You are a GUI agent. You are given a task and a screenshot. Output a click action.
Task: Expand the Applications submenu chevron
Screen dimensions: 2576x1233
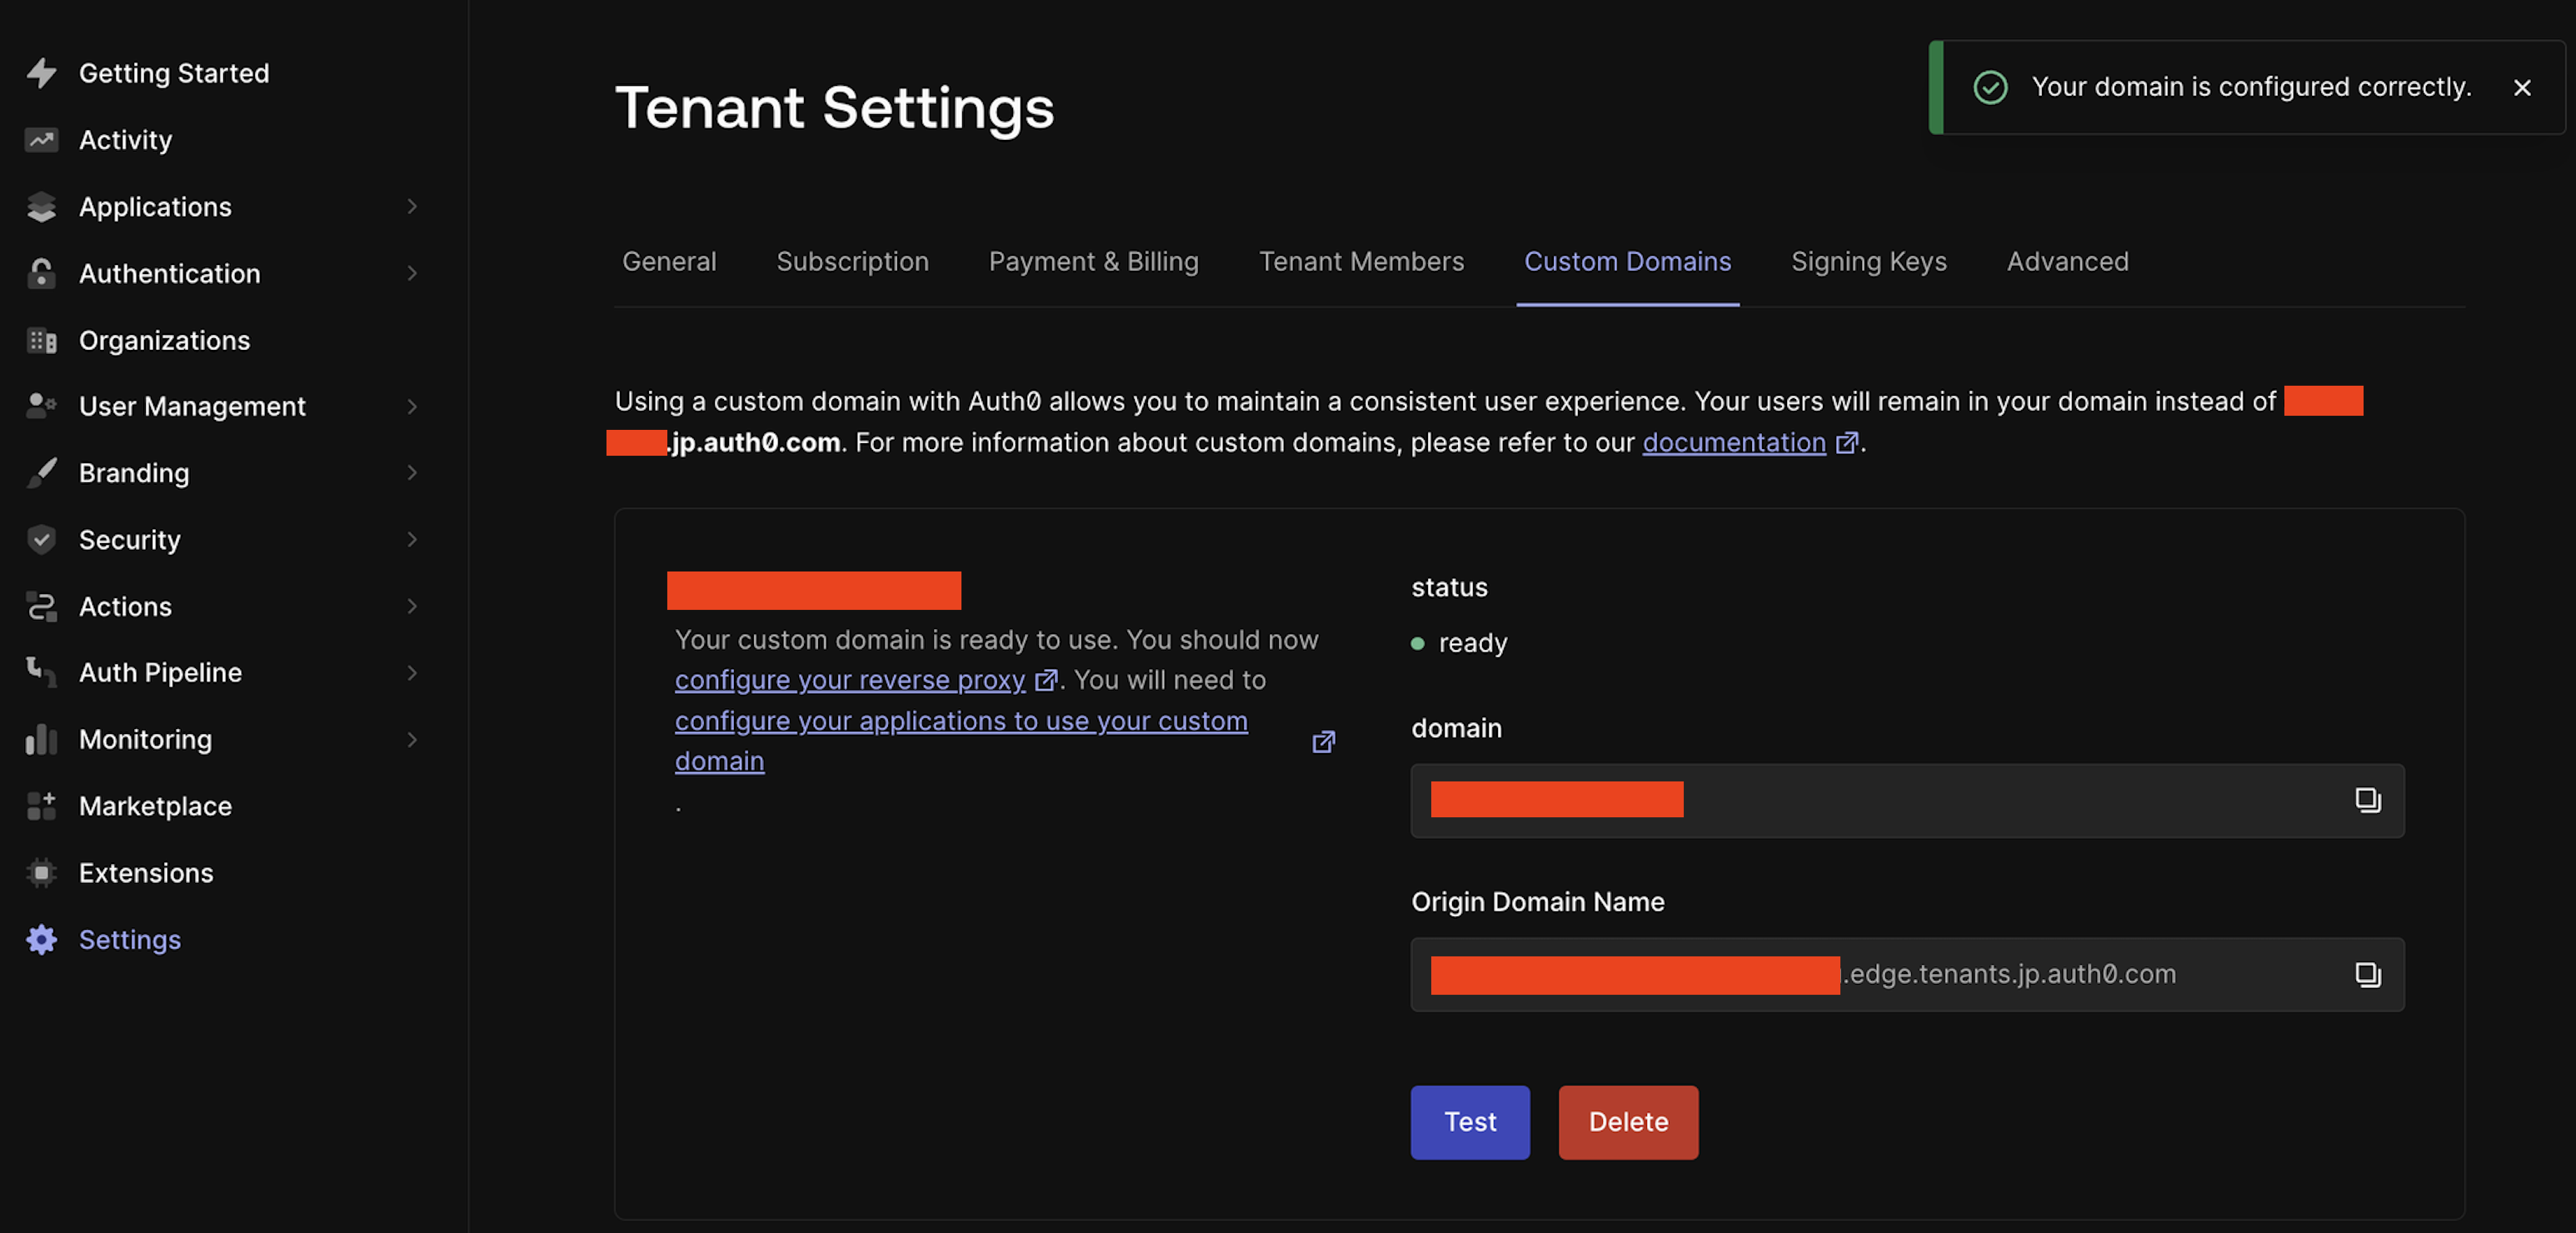[411, 206]
